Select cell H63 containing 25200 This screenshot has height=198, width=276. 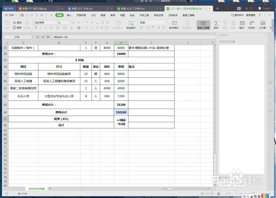pos(121,105)
